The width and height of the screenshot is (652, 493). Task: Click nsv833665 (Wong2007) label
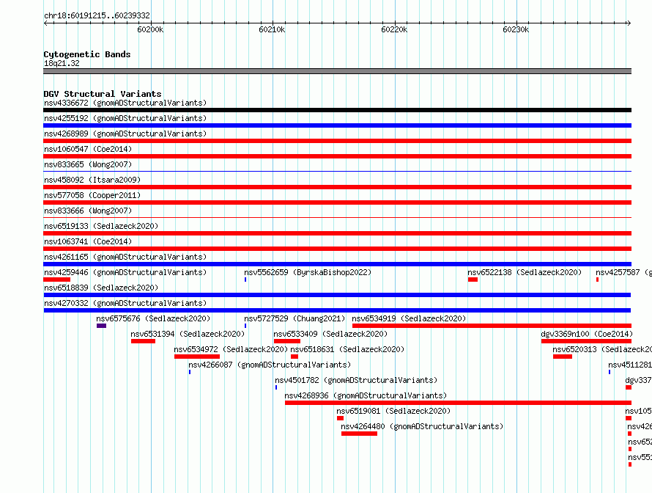[88, 164]
